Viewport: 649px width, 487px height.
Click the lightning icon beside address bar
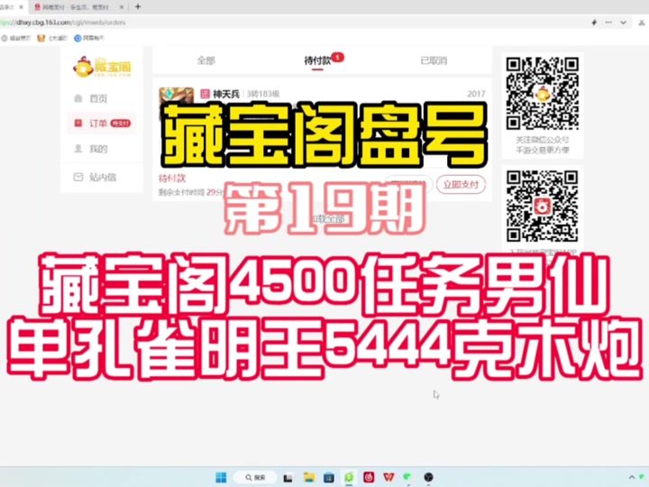click(x=594, y=23)
